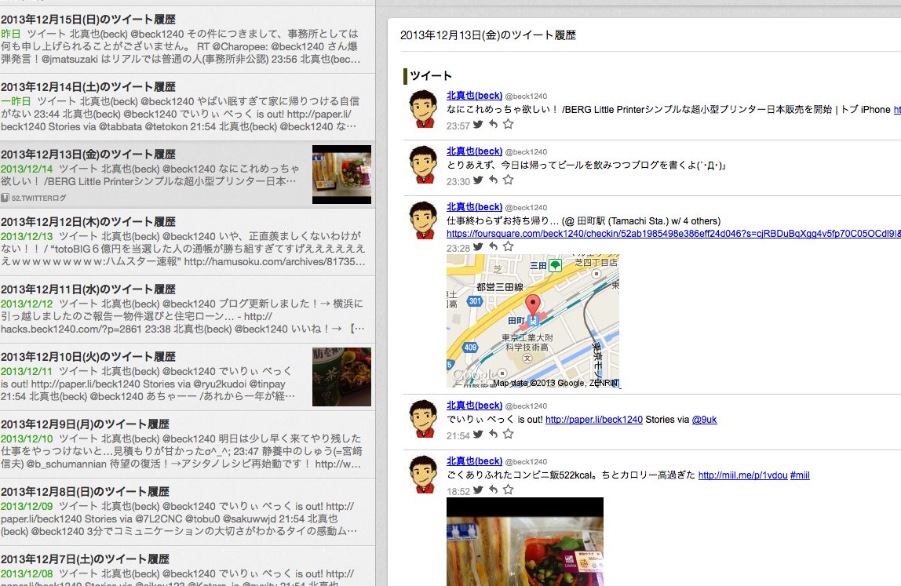This screenshot has width=901, height=586.
Task: Open the paper.li/beck1240 link in the tweet
Action: 593,420
